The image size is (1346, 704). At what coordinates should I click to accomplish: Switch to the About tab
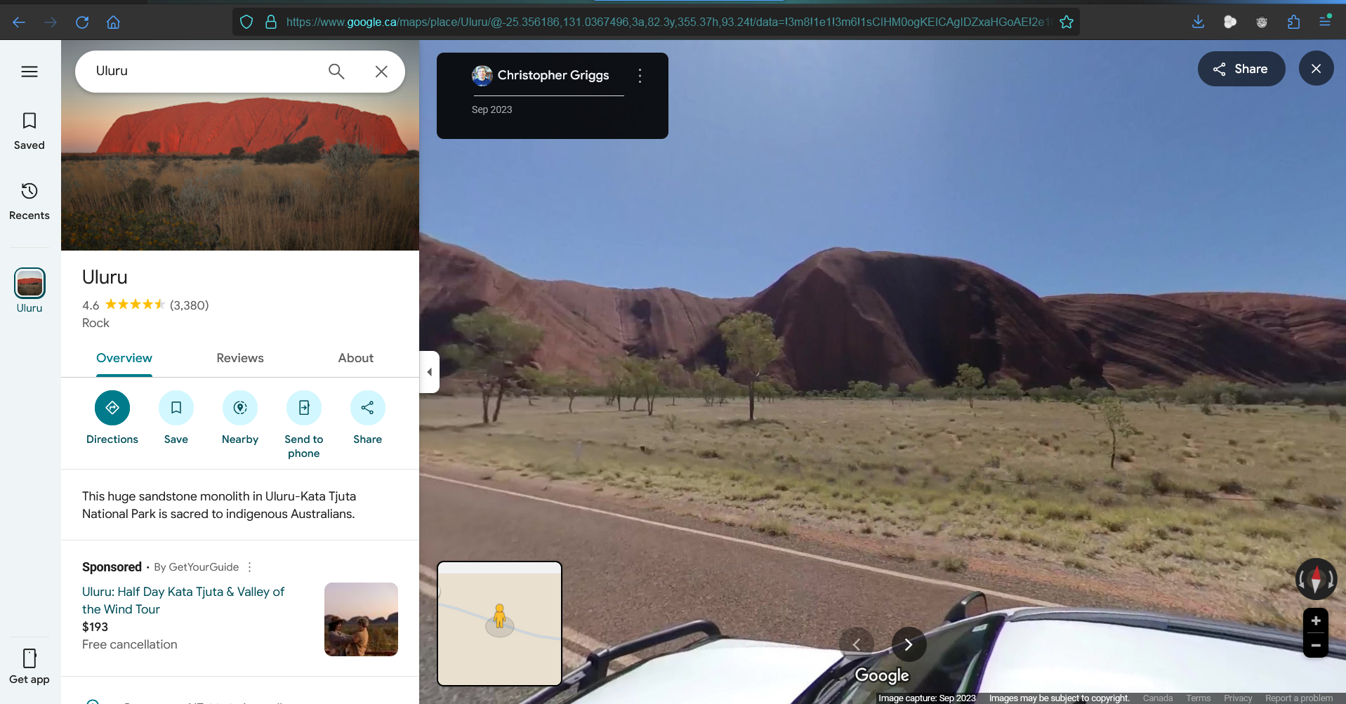[x=356, y=358]
